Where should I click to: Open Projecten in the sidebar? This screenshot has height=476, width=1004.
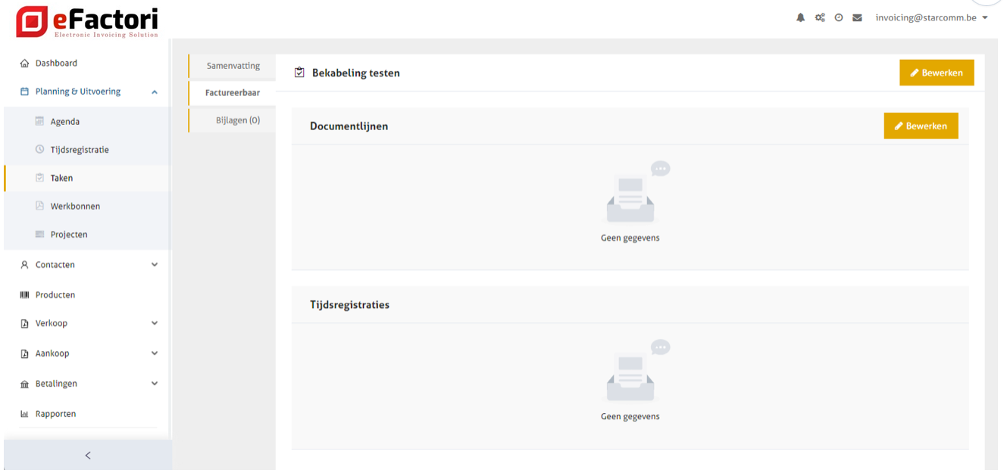[69, 235]
